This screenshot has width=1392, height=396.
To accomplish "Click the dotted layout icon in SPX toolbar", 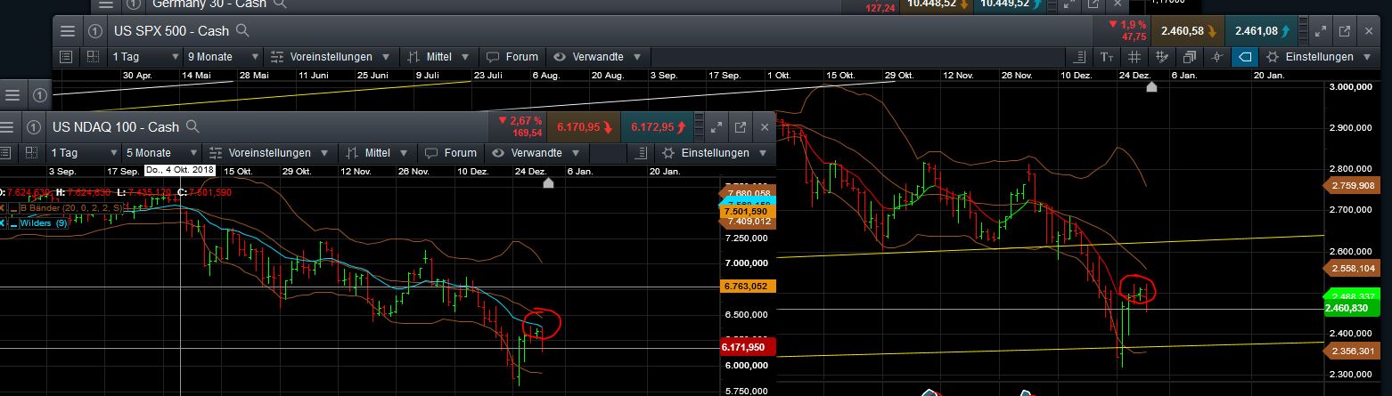I will point(93,56).
